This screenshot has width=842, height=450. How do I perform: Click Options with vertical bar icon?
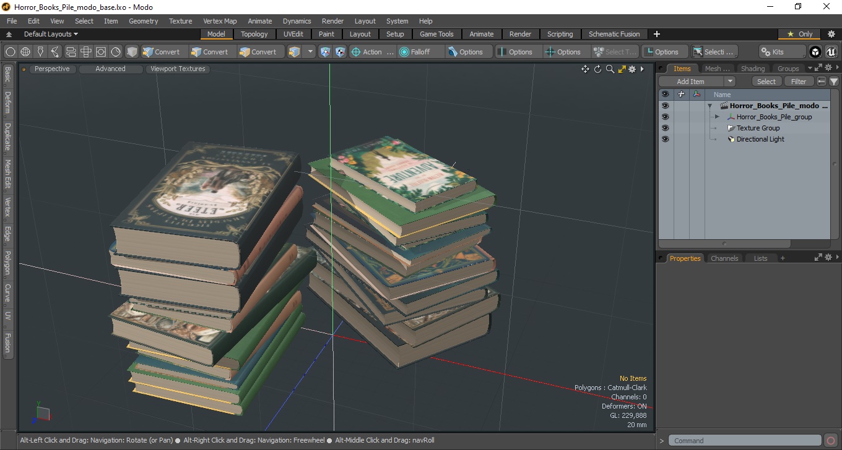tap(519, 52)
